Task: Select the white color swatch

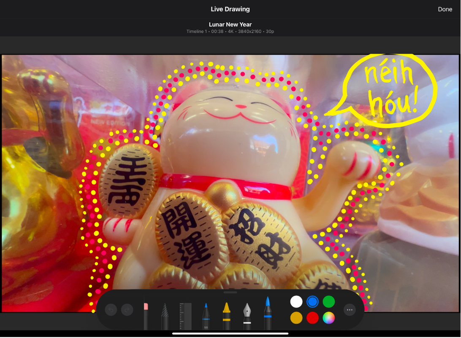Action: 297,302
